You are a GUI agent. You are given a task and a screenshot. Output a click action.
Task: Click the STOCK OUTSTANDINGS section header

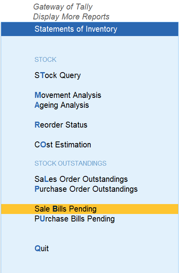pyautogui.click(x=70, y=163)
